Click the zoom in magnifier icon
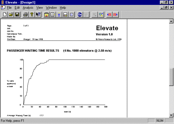Screen dimensions: 174x124 pyautogui.click(x=101, y=14)
